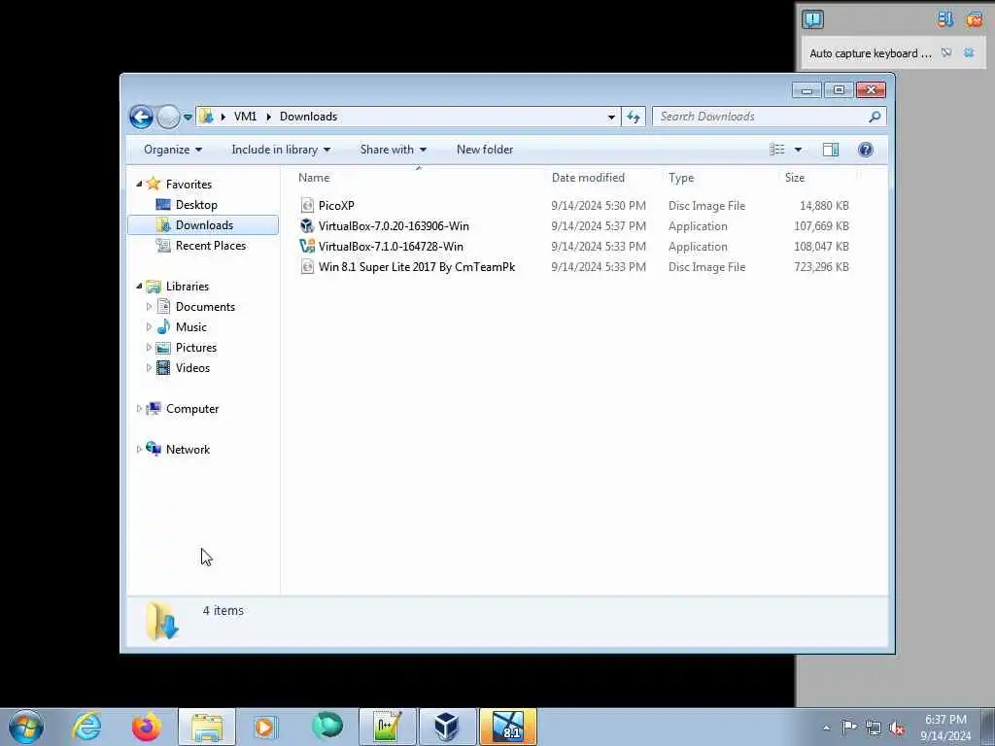Open the view options dropdown arrow
Screen dimensions: 995x746
point(799,150)
